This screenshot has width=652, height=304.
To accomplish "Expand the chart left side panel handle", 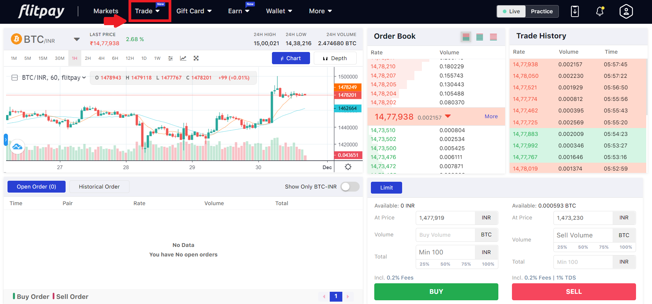I will [x=6, y=140].
